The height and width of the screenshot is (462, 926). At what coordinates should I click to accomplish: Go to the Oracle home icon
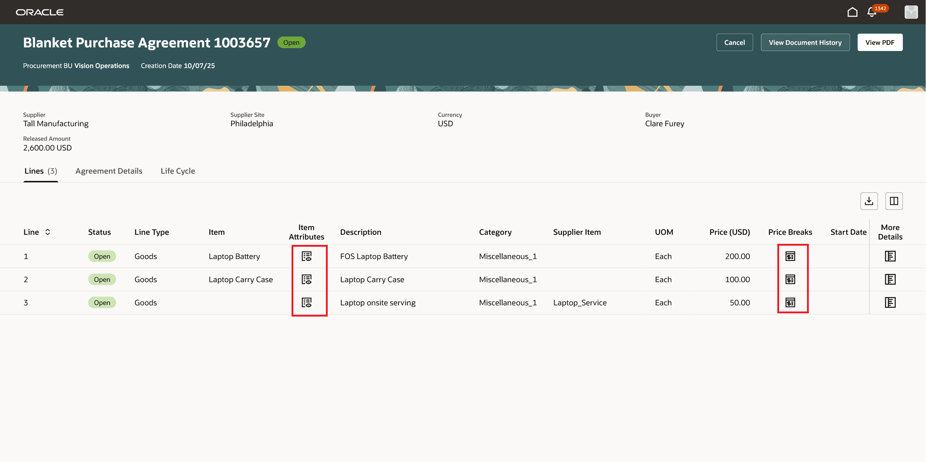click(852, 12)
